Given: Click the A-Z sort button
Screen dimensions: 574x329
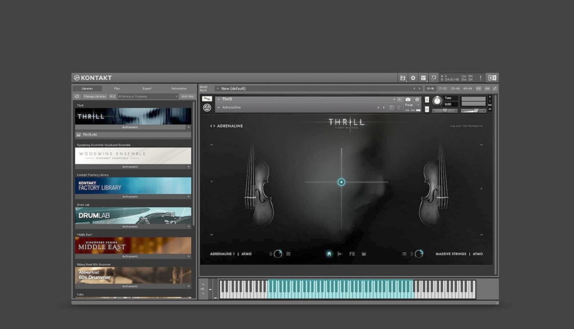Looking at the screenshot, I should pyautogui.click(x=113, y=96).
